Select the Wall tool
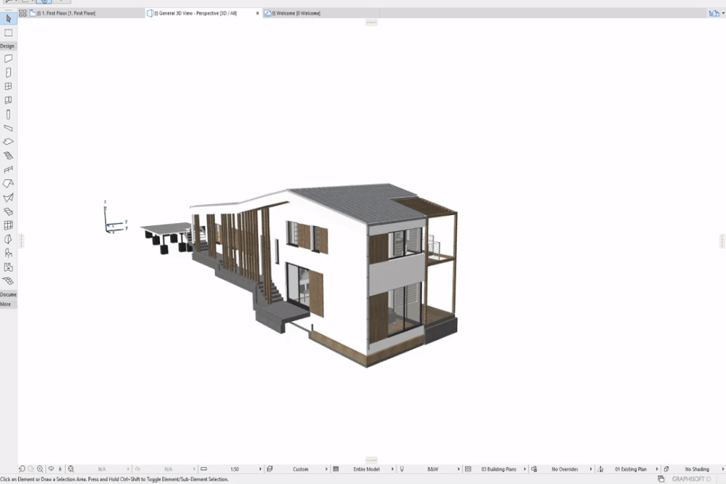The width and height of the screenshot is (726, 484). [x=8, y=59]
